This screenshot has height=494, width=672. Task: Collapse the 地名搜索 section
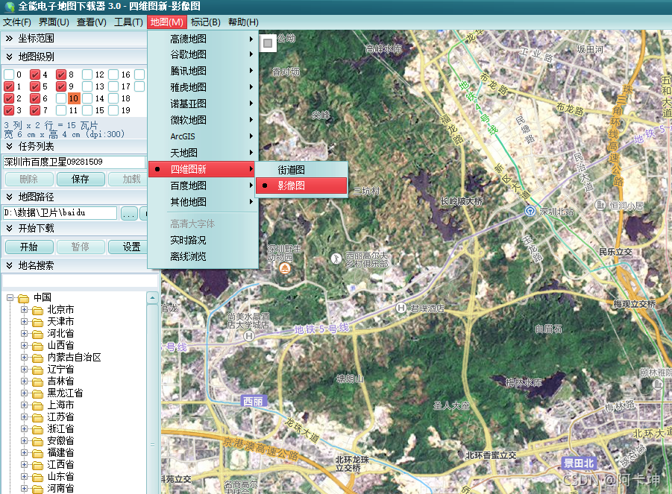pos(9,266)
